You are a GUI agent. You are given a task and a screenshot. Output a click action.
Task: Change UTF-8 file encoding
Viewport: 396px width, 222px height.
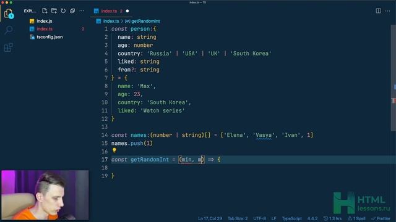click(x=260, y=218)
